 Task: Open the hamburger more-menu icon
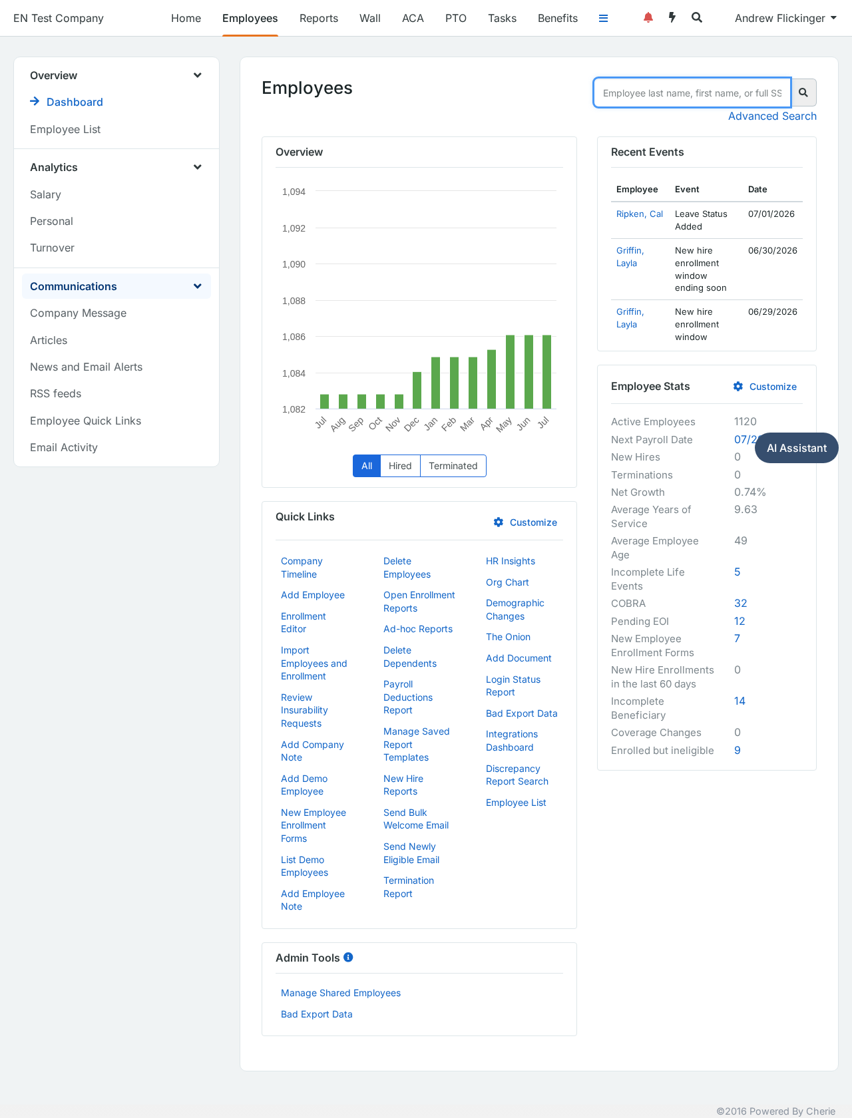(x=603, y=19)
